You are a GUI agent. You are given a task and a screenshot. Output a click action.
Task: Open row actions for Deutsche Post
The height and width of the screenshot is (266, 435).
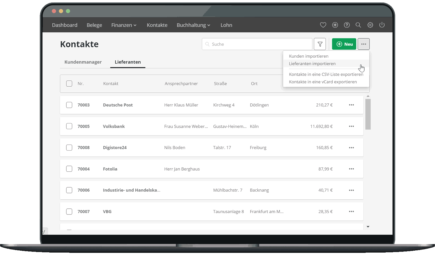pos(351,105)
